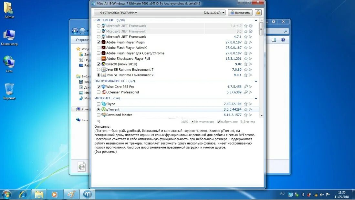Click the play arrow for DirectX row
This screenshot has width=355, height=200.
point(250,64)
